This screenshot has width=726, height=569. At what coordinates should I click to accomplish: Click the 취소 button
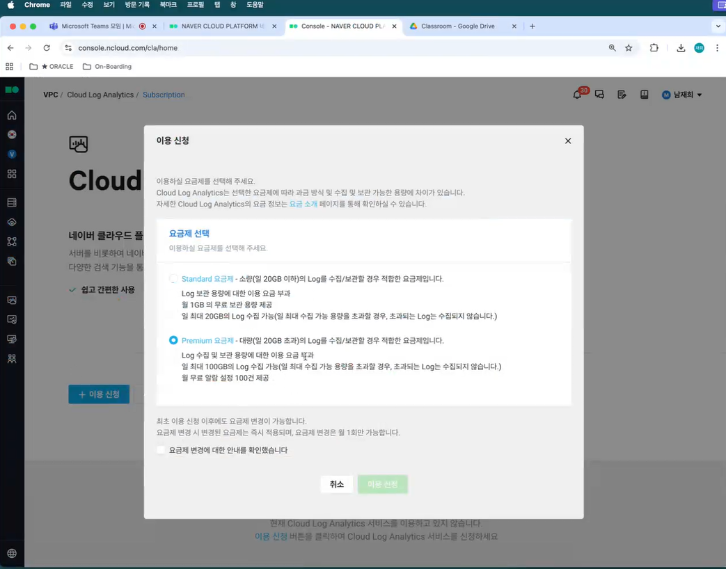(x=337, y=484)
